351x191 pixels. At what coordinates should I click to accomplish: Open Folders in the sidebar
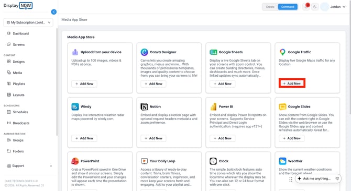(x=18, y=151)
